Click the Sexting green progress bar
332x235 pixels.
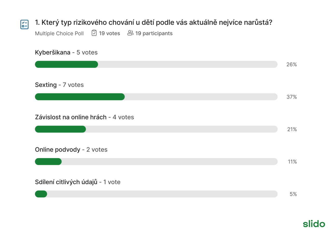80,97
